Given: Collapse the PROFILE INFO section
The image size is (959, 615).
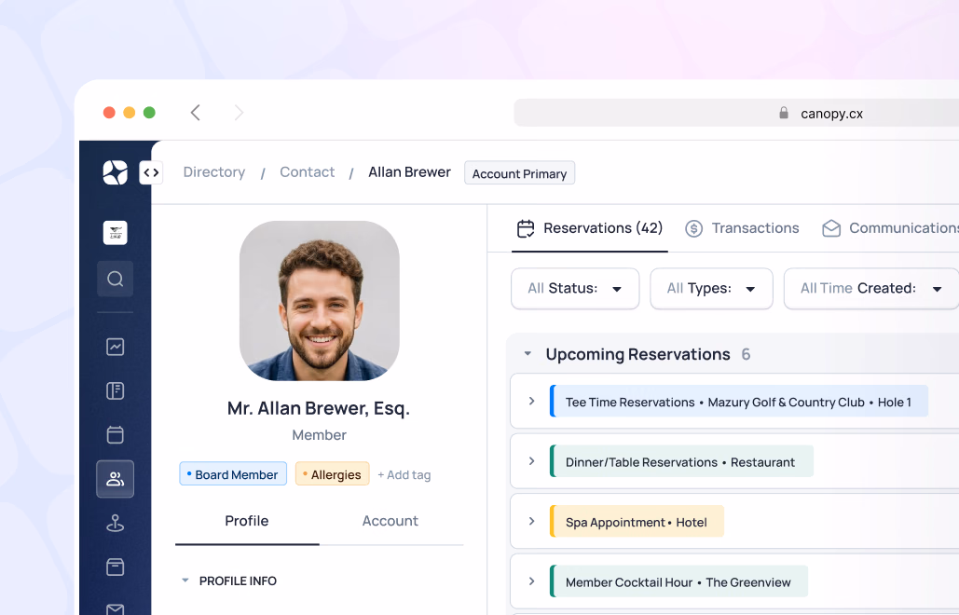Looking at the screenshot, I should (x=185, y=581).
